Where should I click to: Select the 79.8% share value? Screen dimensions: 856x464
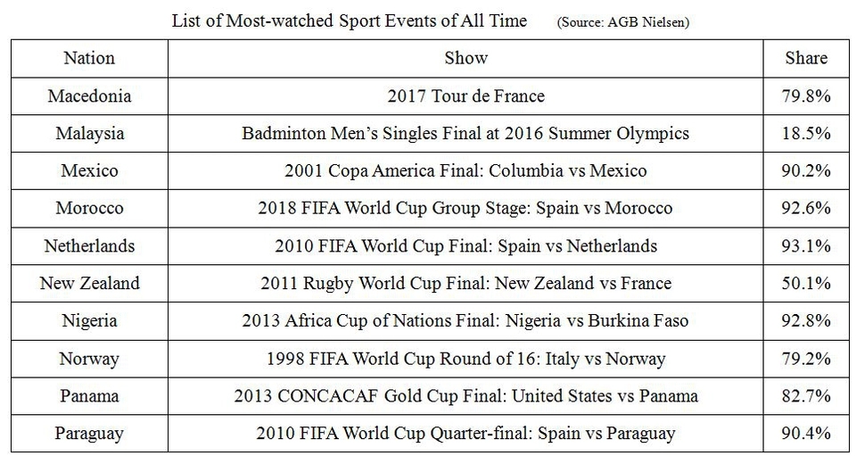(806, 96)
